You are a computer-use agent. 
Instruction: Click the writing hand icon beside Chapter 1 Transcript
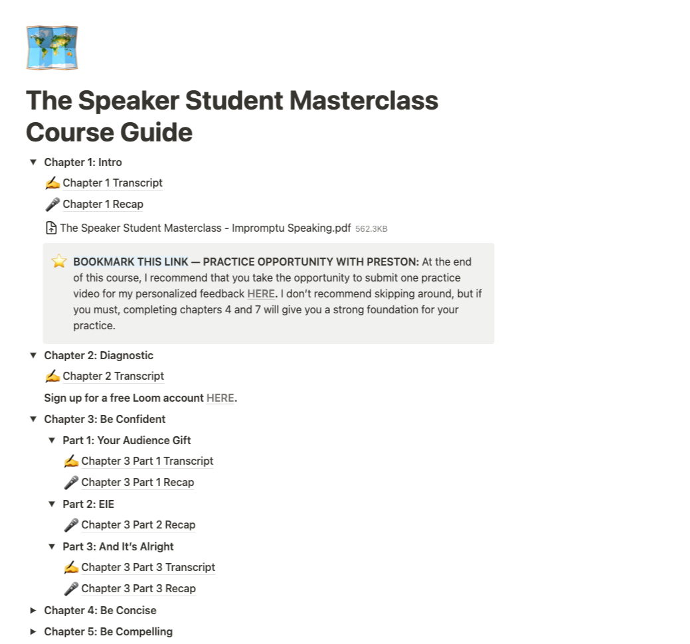point(52,183)
